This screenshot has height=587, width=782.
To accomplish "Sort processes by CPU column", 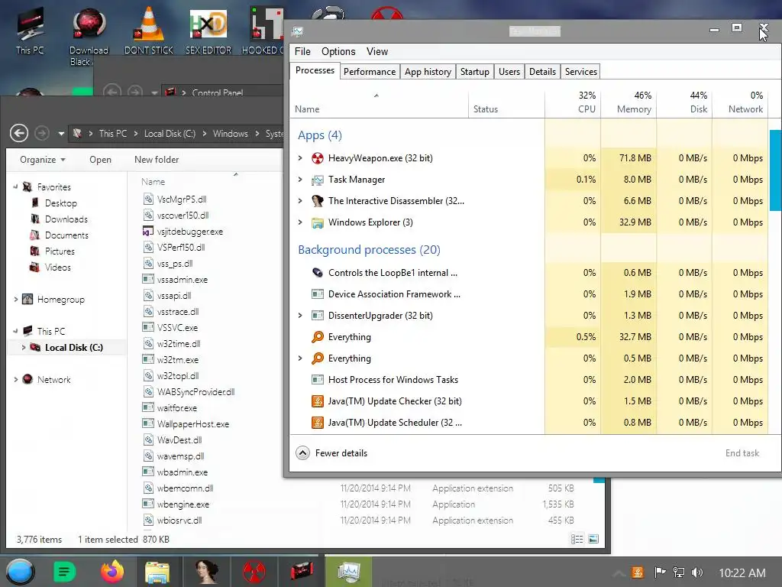I will (x=573, y=102).
